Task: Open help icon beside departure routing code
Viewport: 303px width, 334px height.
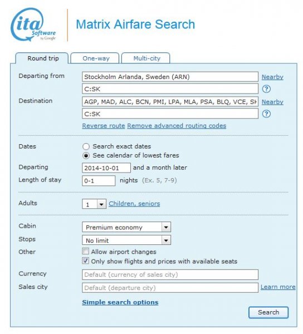Action: pyautogui.click(x=266, y=89)
